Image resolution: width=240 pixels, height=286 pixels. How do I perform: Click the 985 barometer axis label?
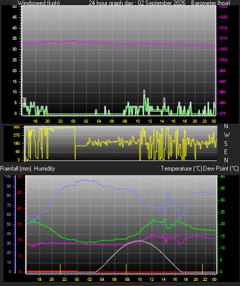pyautogui.click(x=222, y=92)
